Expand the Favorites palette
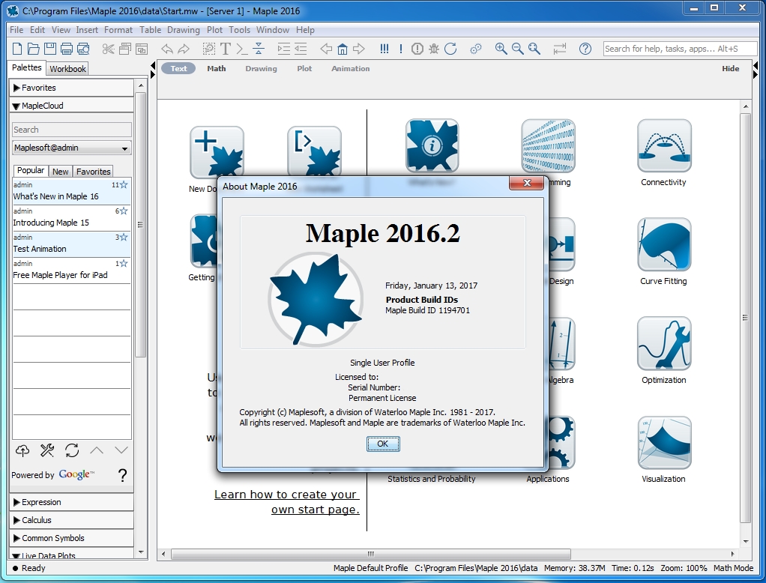766x583 pixels. pos(71,88)
